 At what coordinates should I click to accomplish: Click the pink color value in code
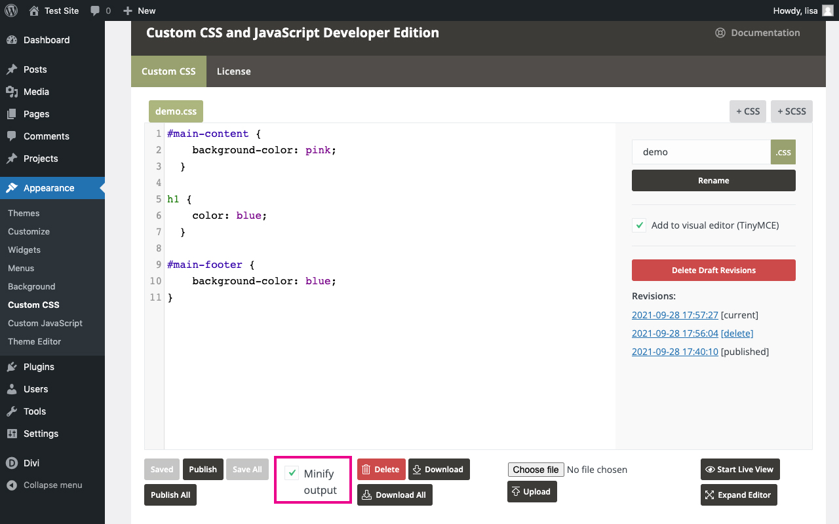tap(318, 150)
